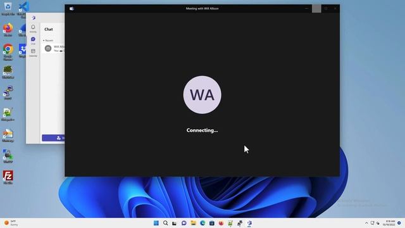Select the Dropbox desktop shortcut

pos(22,51)
